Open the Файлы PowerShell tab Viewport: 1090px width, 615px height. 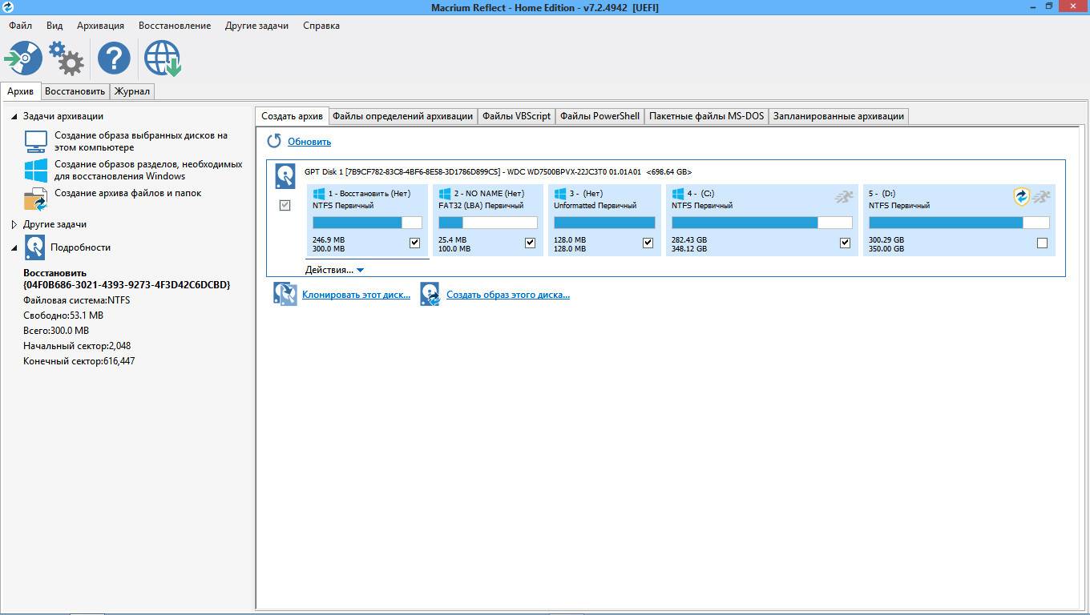tap(600, 116)
